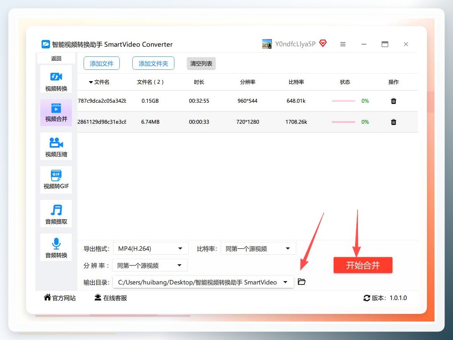Click the 添加文件 button
Screen dimensions: 453x340
[102, 64]
